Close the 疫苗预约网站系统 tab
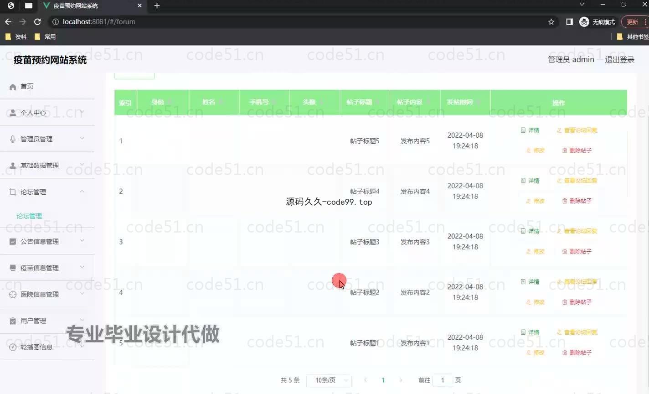 (139, 6)
